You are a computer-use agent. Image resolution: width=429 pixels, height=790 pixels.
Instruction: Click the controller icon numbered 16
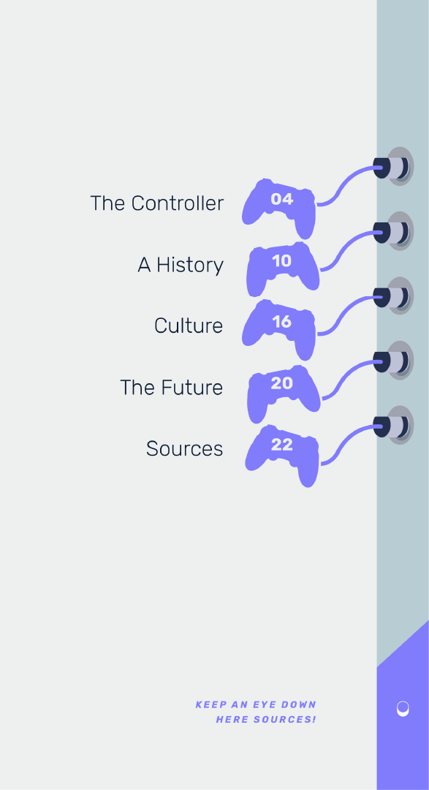tap(279, 330)
